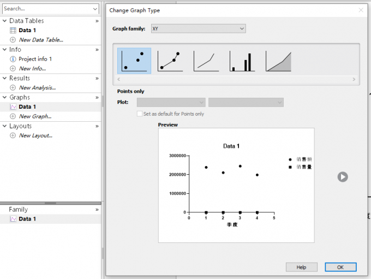Select the Area fill graph type icon
371x279 pixels.
tap(279, 61)
